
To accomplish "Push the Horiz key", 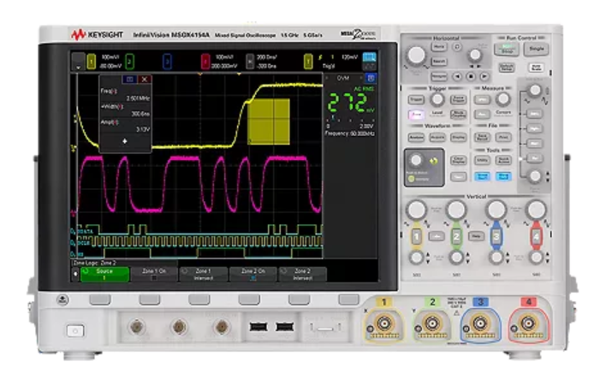I will 439,47.
